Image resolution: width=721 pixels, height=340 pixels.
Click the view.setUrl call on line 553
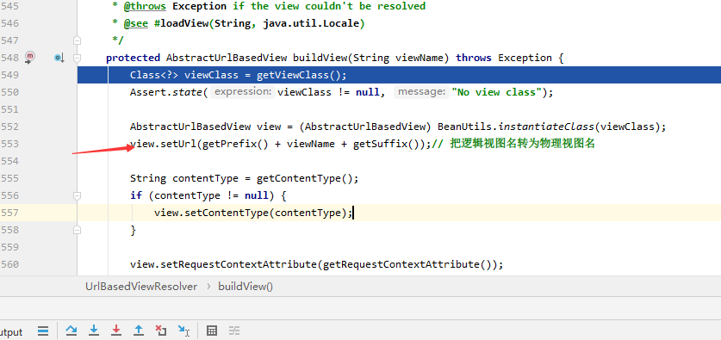pos(164,144)
